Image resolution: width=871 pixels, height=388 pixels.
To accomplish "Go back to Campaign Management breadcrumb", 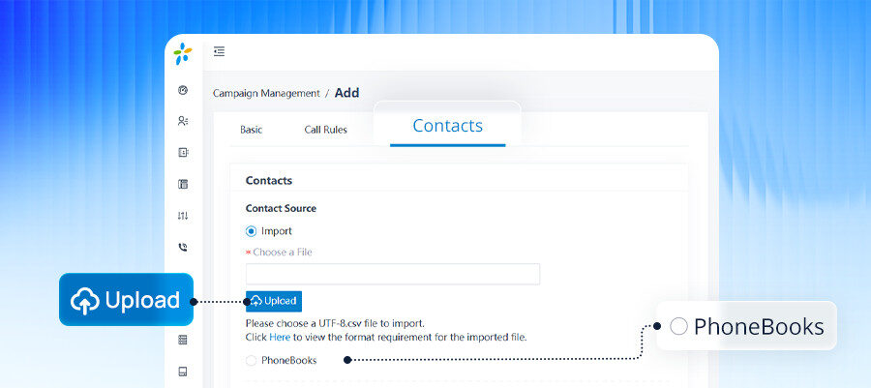I will pyautogui.click(x=266, y=93).
